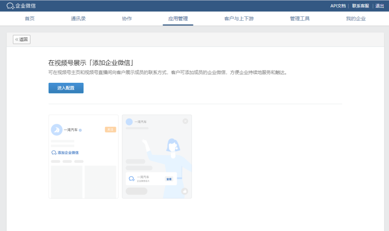Click the orange 关注 button in preview
The image size is (389, 231).
(x=111, y=130)
